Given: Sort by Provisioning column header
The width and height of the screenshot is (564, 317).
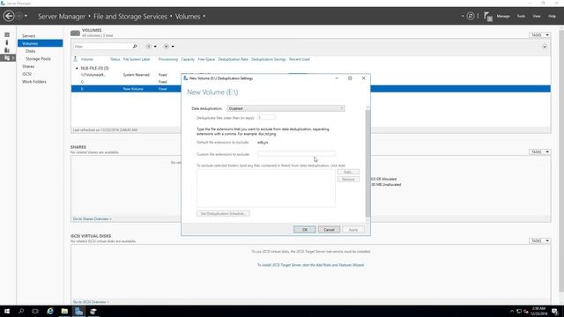Looking at the screenshot, I should click(168, 59).
